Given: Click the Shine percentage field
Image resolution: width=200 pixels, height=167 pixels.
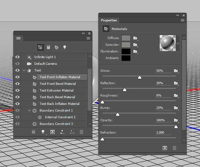Looking at the screenshot, I should pos(163,71).
